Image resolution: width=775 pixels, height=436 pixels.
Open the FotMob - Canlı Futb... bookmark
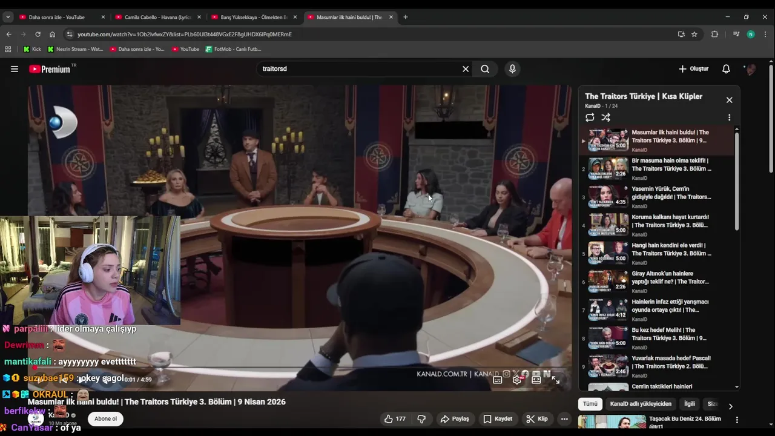[x=234, y=49]
